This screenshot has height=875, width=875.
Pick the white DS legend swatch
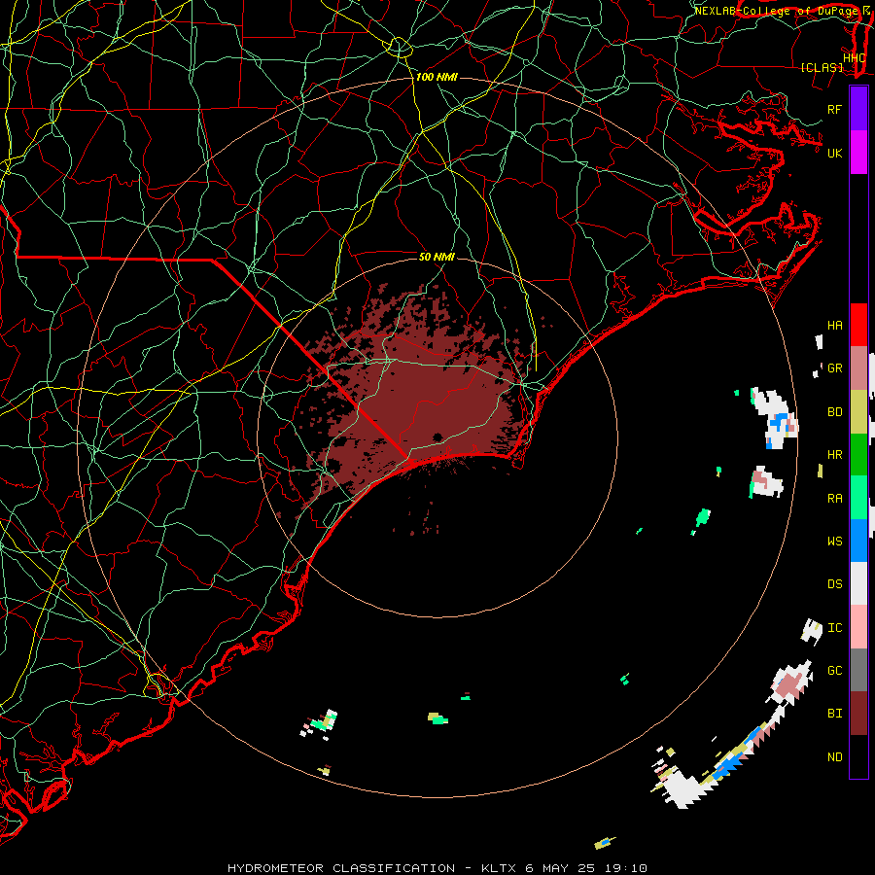coord(858,583)
